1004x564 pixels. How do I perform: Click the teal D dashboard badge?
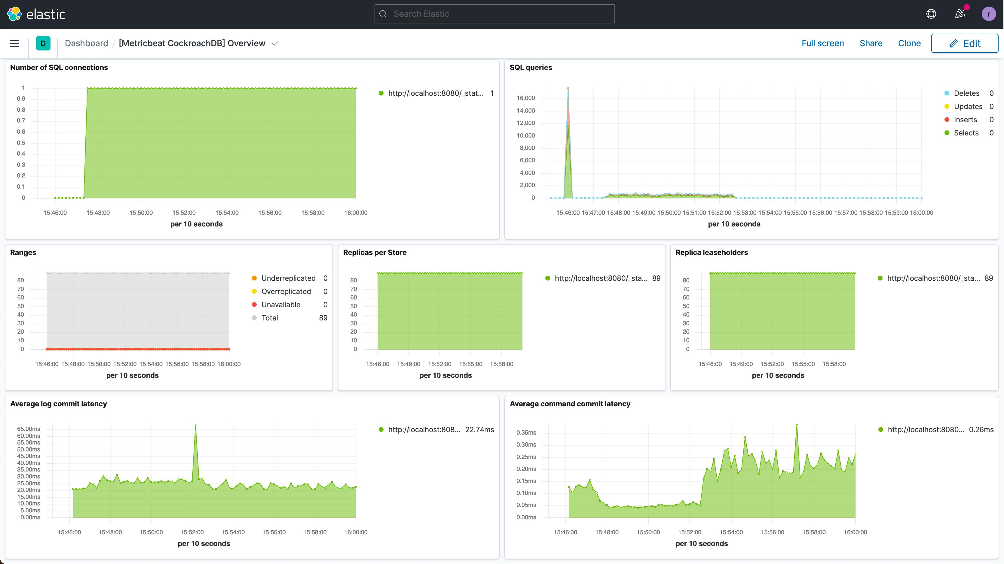43,43
